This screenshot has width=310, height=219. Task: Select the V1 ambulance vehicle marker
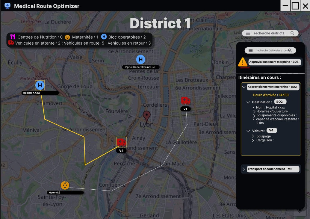click(185, 101)
